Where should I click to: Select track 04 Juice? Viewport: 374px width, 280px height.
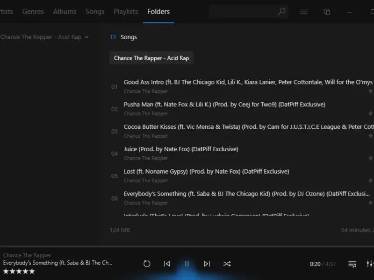242,154
